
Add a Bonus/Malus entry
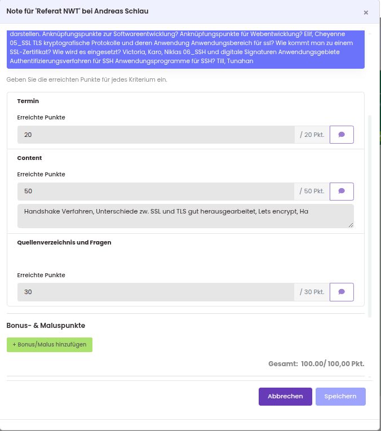coord(50,345)
